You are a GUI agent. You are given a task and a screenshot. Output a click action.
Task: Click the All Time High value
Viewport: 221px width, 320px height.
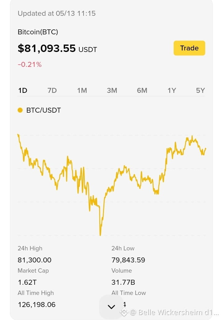tap(37, 305)
